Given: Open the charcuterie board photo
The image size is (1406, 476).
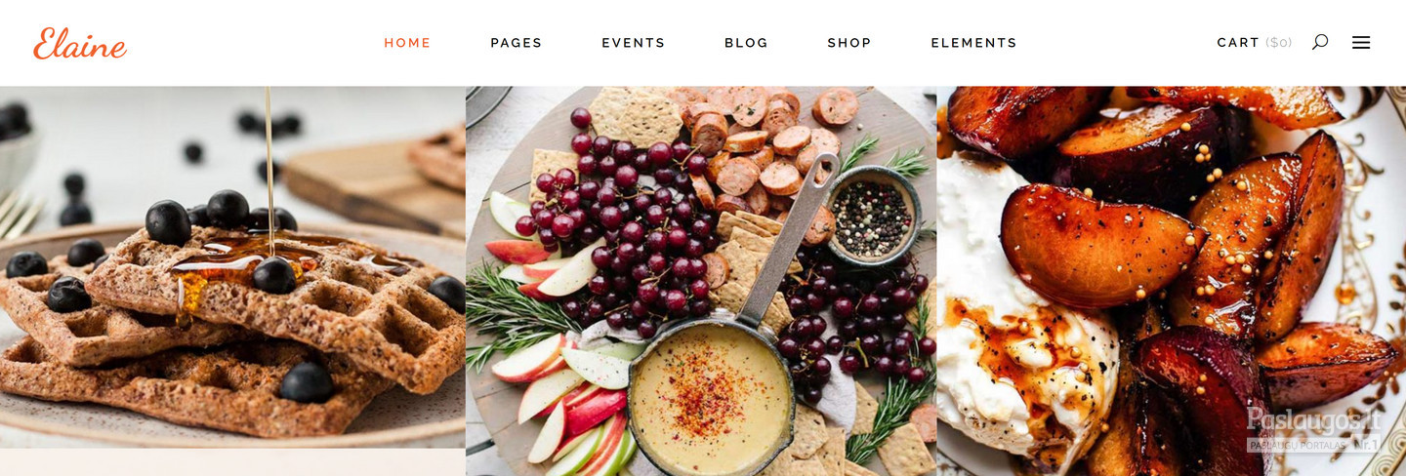Looking at the screenshot, I should click(x=701, y=281).
